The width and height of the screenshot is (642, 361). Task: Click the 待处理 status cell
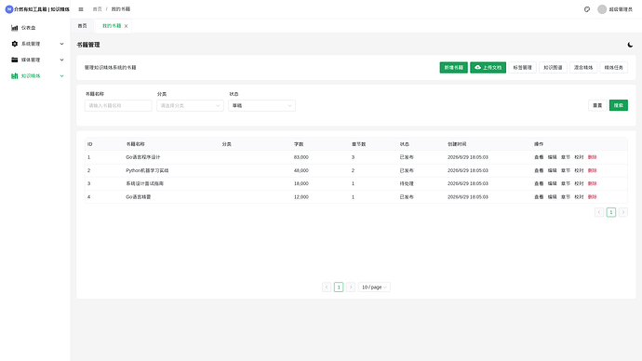407,183
